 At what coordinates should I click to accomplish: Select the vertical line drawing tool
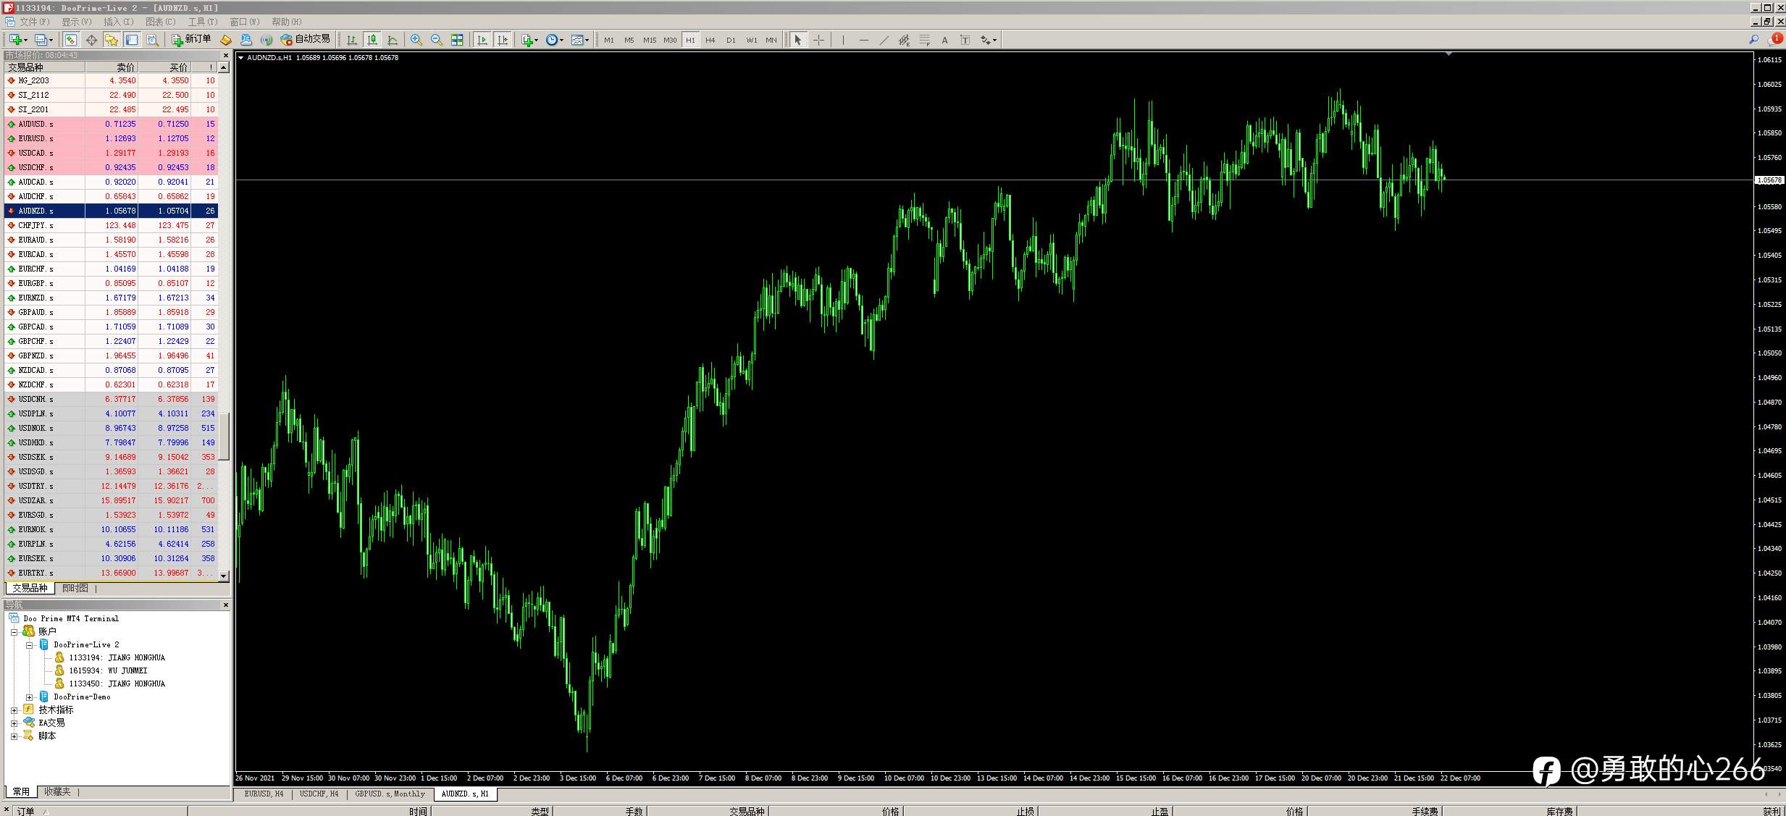843,40
